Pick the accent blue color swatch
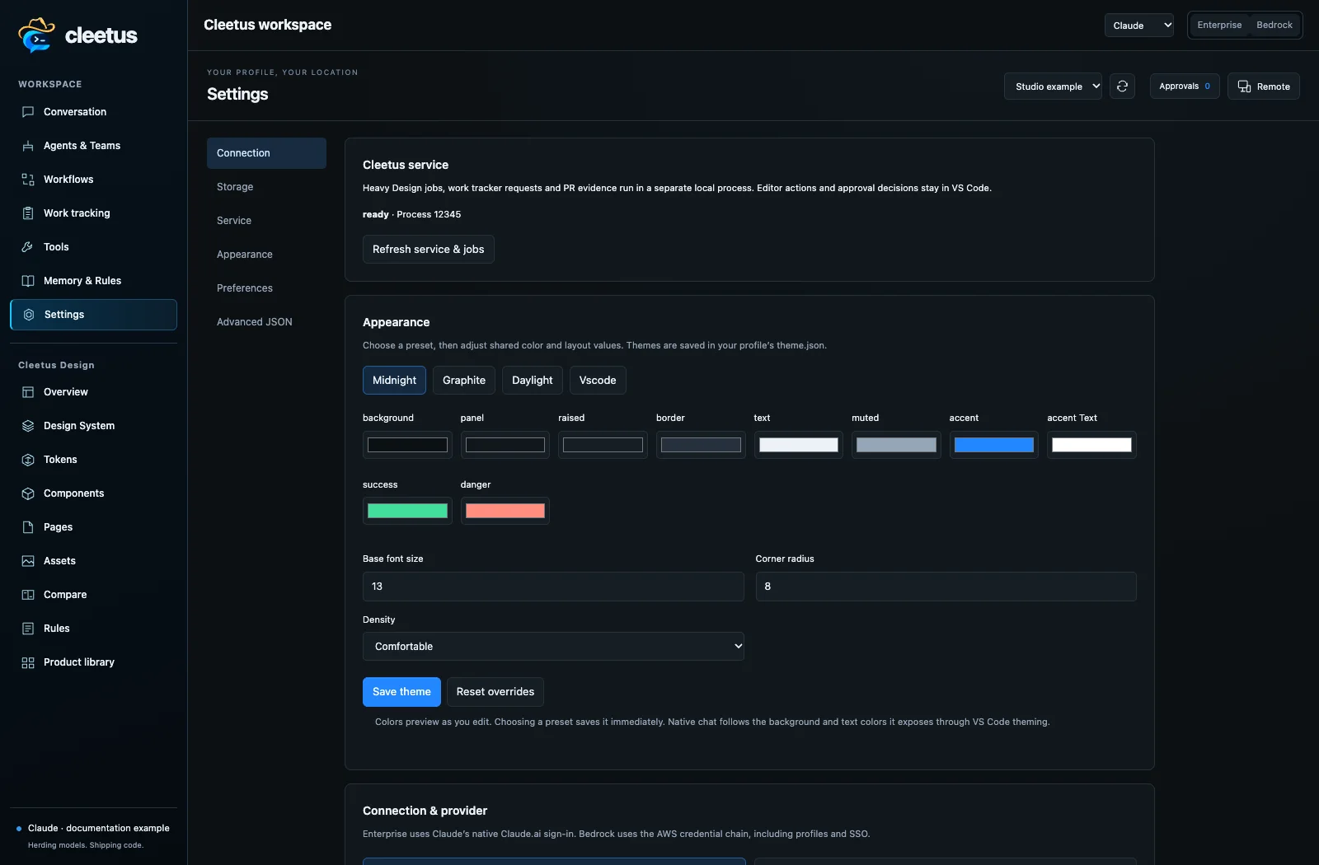Image resolution: width=1319 pixels, height=865 pixels. (994, 445)
